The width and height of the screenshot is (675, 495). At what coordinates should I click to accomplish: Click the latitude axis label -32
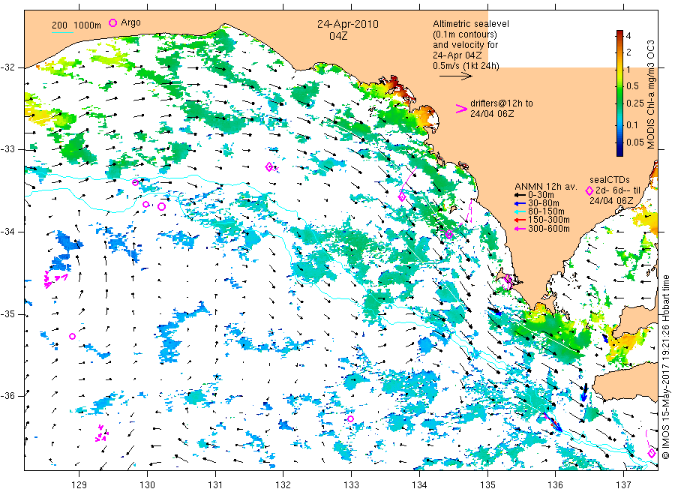[x=8, y=67]
